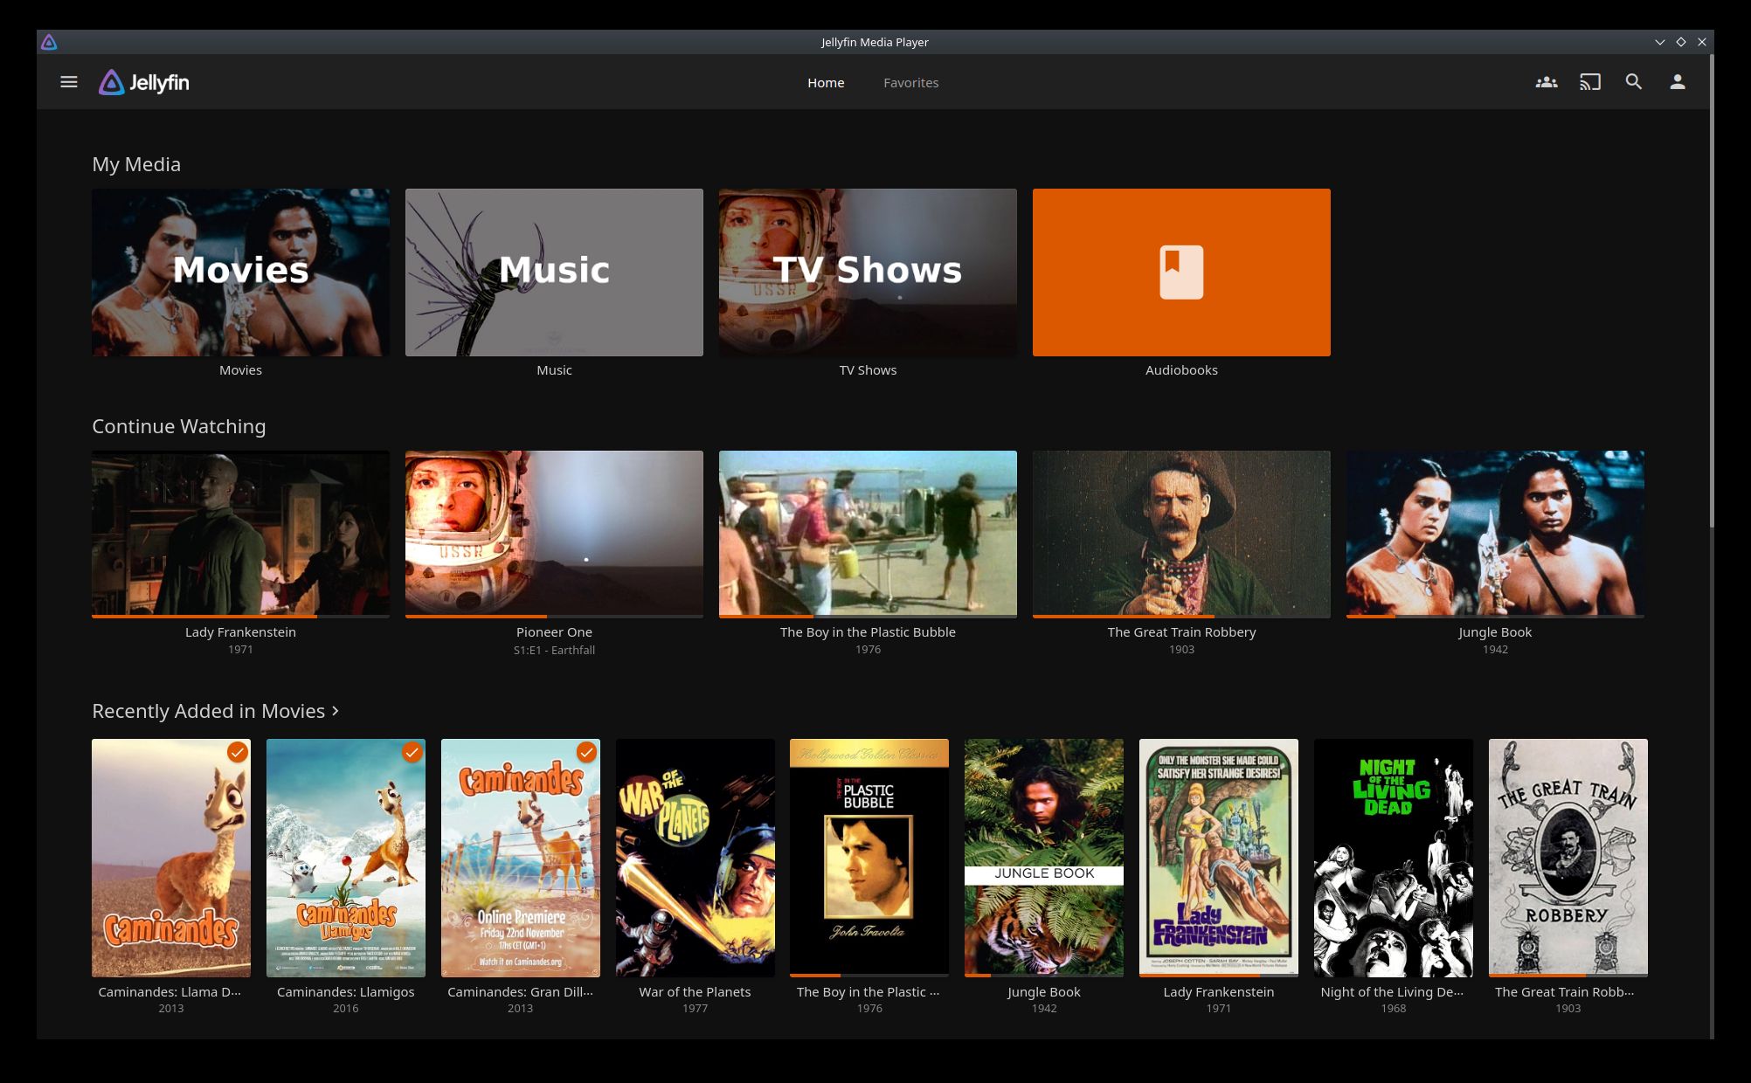The image size is (1751, 1083).
Task: Click the Pioneer One title link
Action: point(554,632)
